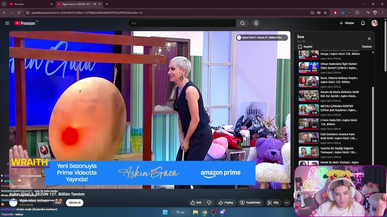Click the Oluştur create button

(346, 23)
